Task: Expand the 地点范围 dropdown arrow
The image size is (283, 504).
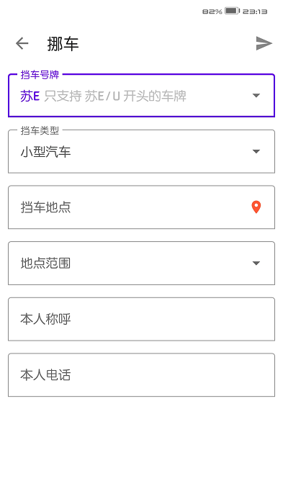Action: (256, 264)
